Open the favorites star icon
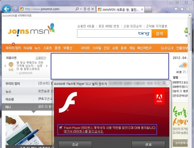 tap(181, 9)
